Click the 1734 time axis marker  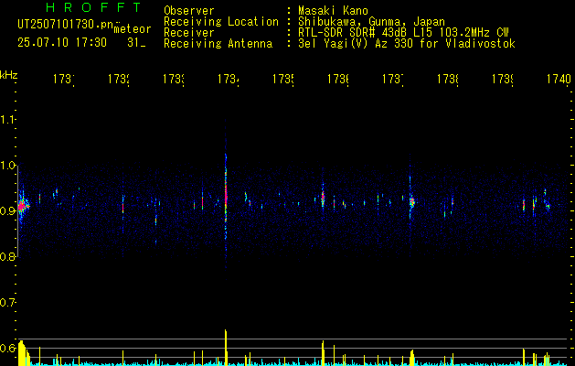click(229, 79)
